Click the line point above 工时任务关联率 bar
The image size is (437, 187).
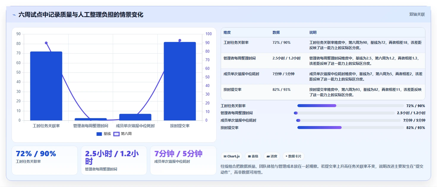pos(46,43)
